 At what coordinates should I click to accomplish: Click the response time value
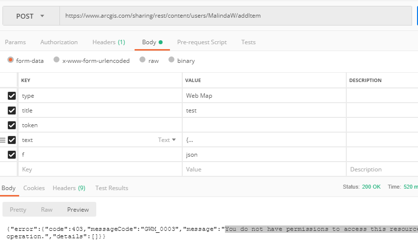coord(410,187)
